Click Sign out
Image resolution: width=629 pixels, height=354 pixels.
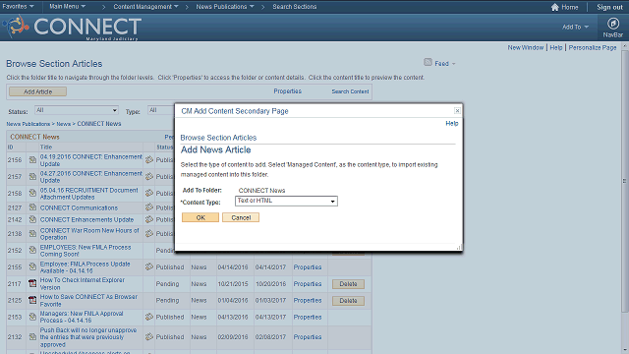click(x=609, y=7)
